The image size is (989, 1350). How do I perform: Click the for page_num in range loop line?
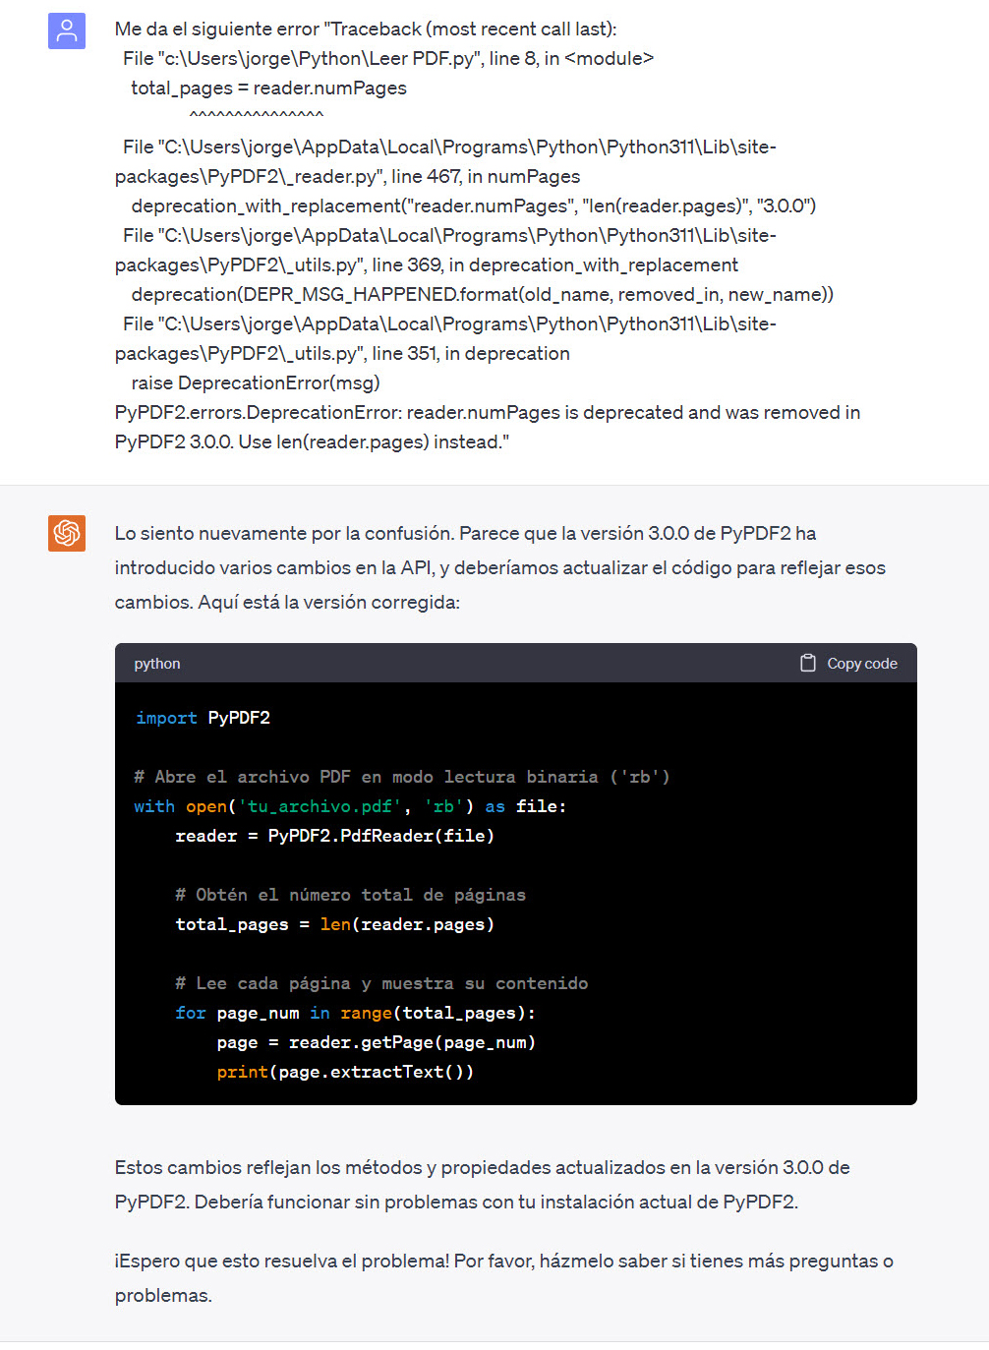point(355,1013)
